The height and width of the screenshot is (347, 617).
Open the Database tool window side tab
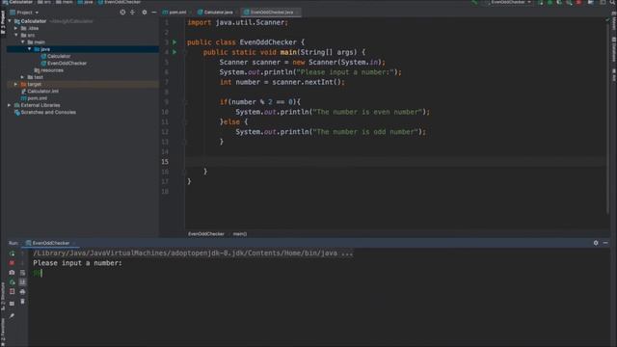tap(614, 49)
